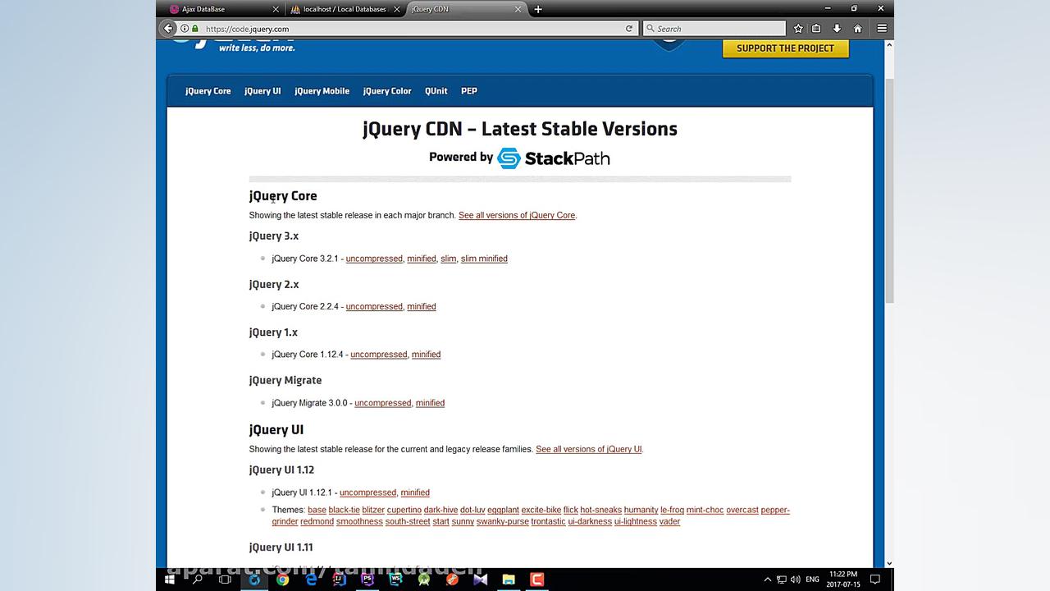
Task: Close the jQuery CDN tab
Action: [518, 9]
